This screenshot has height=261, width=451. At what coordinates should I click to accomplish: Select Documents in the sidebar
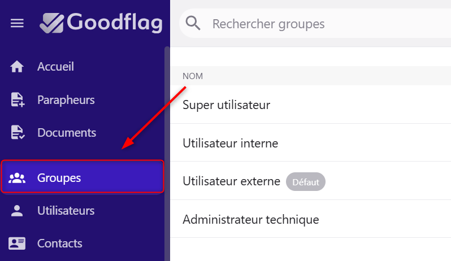(x=67, y=133)
